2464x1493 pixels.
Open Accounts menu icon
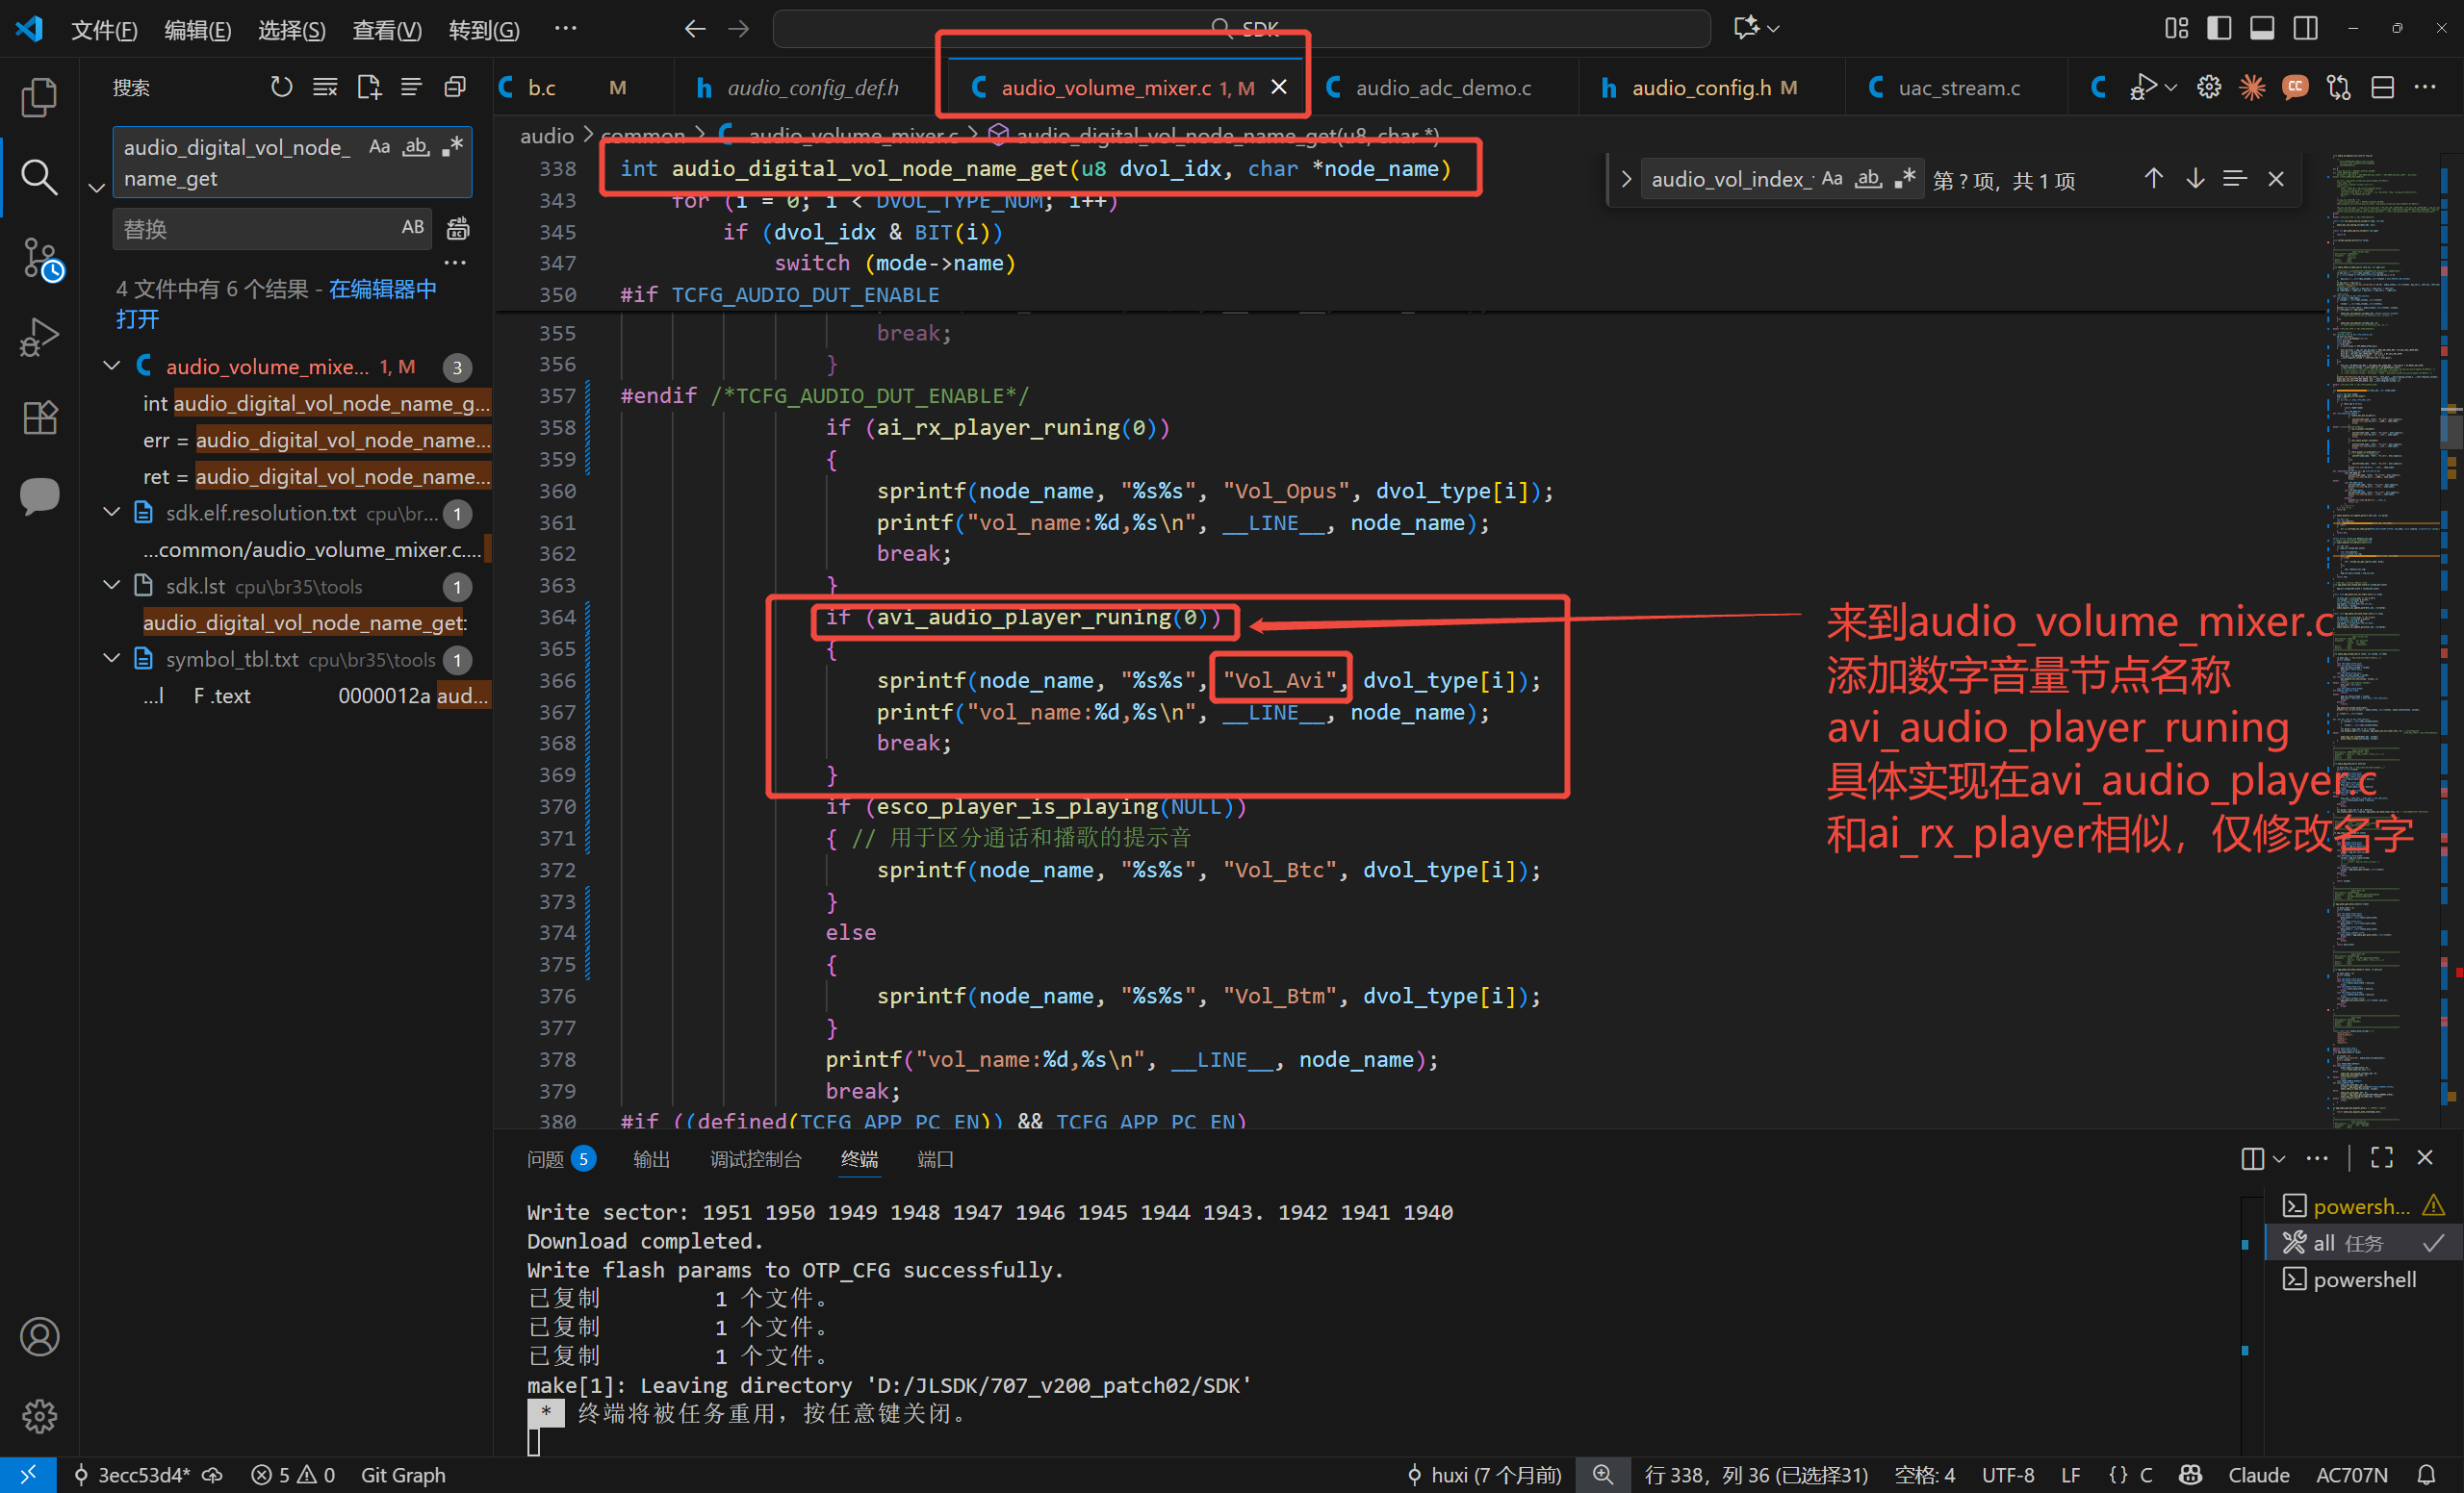click(x=39, y=1336)
